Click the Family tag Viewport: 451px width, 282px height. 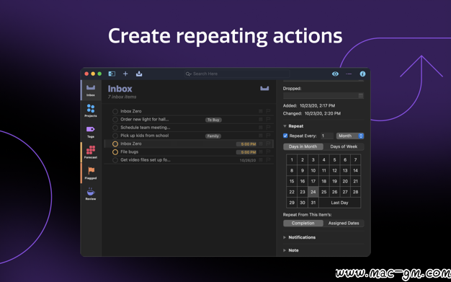point(213,136)
